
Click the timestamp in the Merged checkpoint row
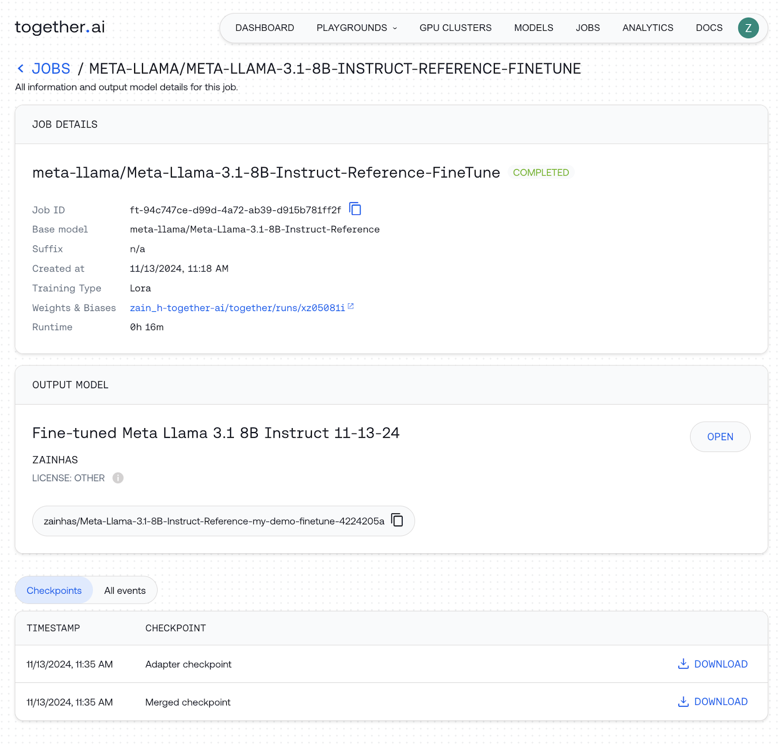(x=69, y=702)
